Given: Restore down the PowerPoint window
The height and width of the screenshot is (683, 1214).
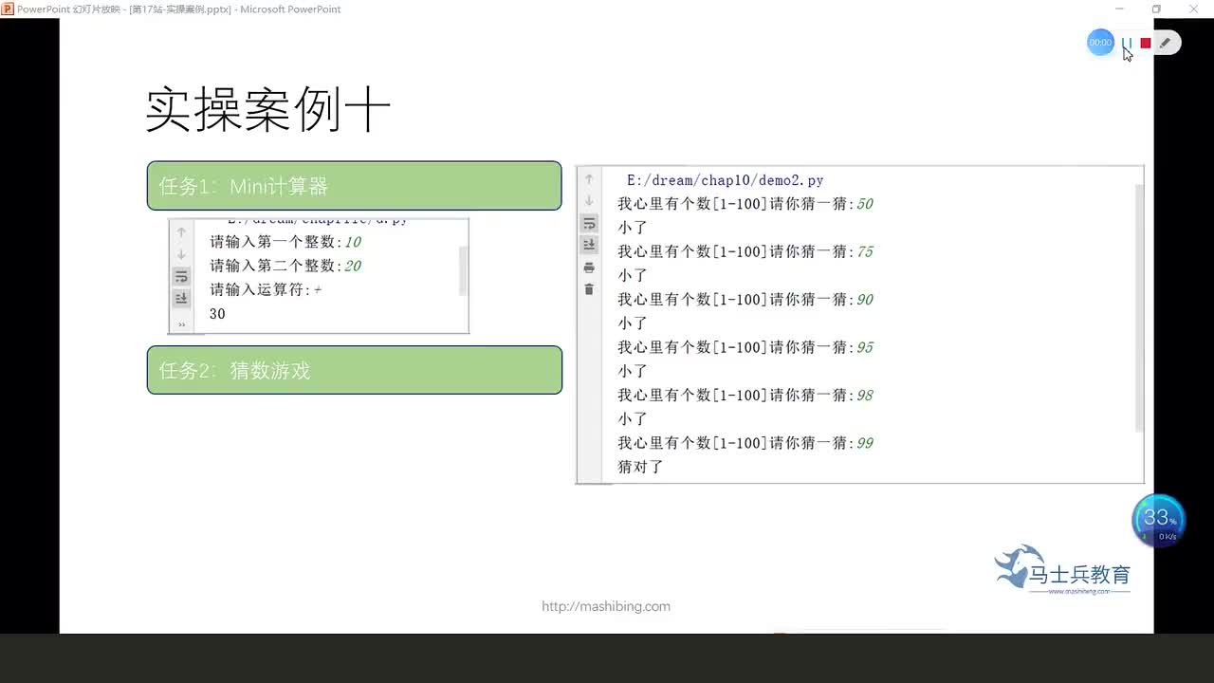Looking at the screenshot, I should (1156, 9).
